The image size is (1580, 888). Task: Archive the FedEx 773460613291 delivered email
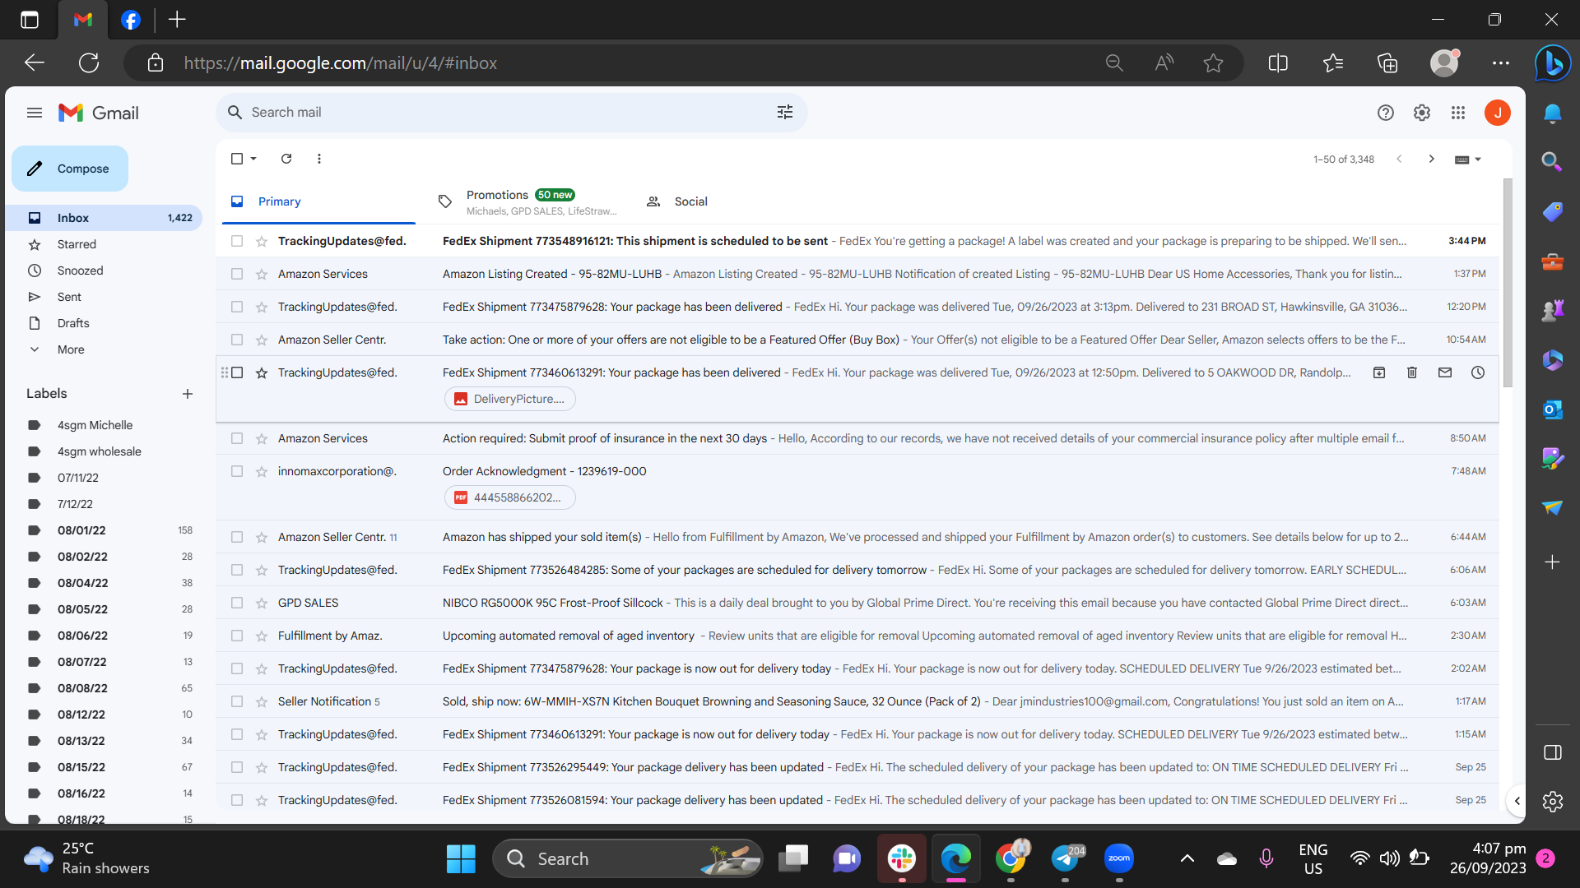(x=1379, y=372)
